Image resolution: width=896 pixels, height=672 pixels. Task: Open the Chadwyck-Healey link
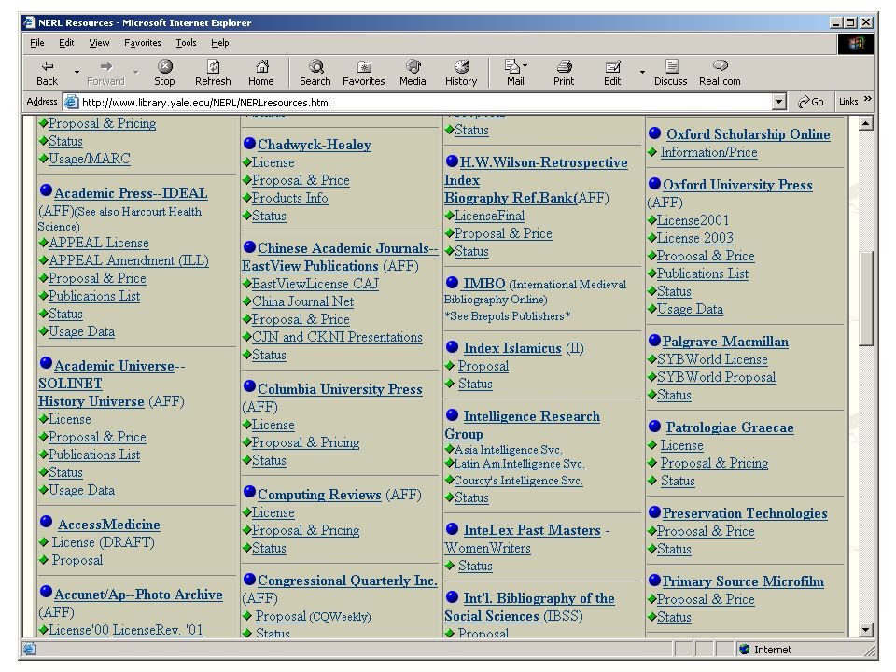click(315, 145)
